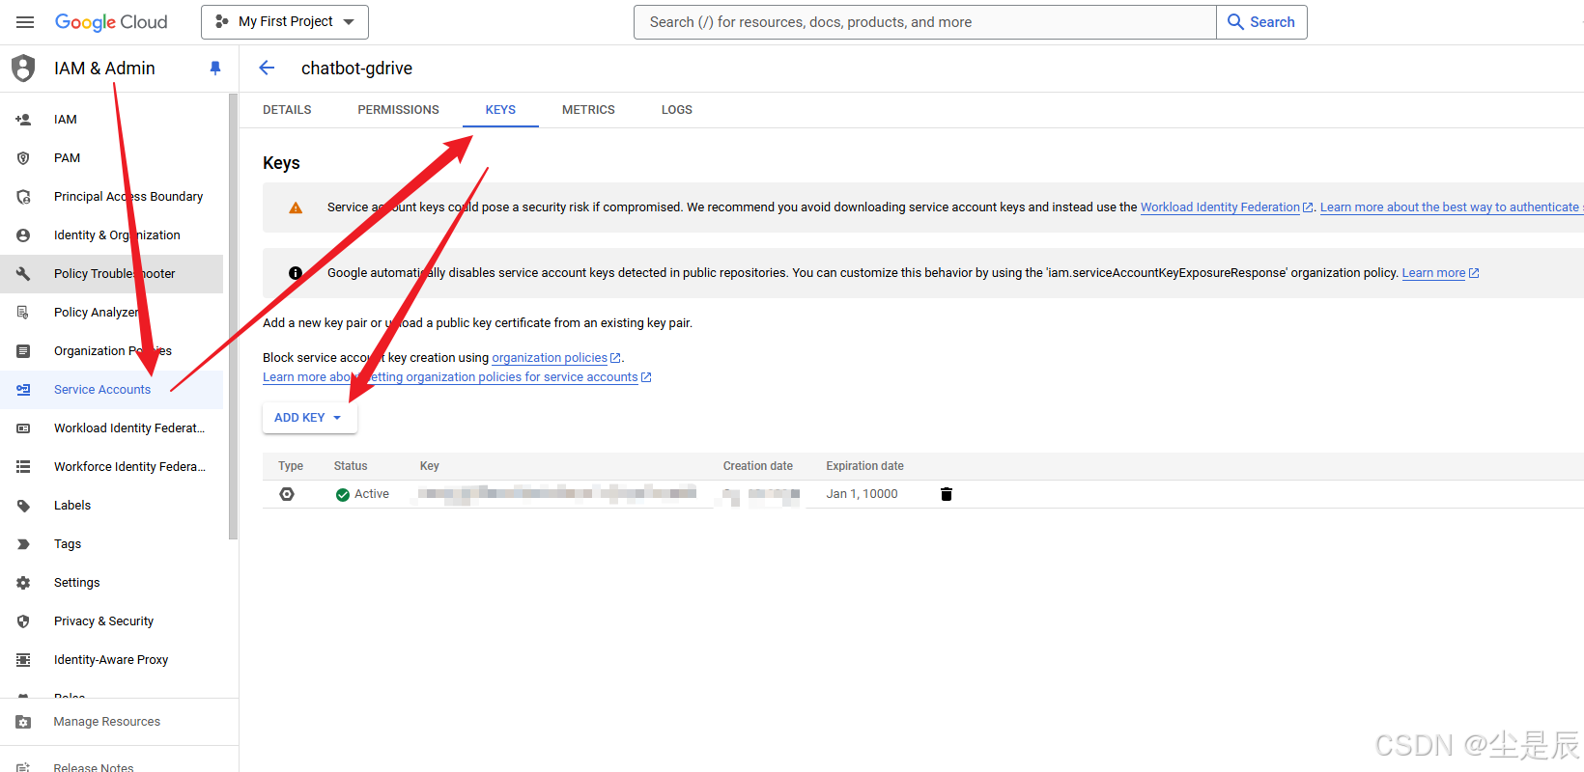Click the Type column header
This screenshot has width=1584, height=772.
291,466
